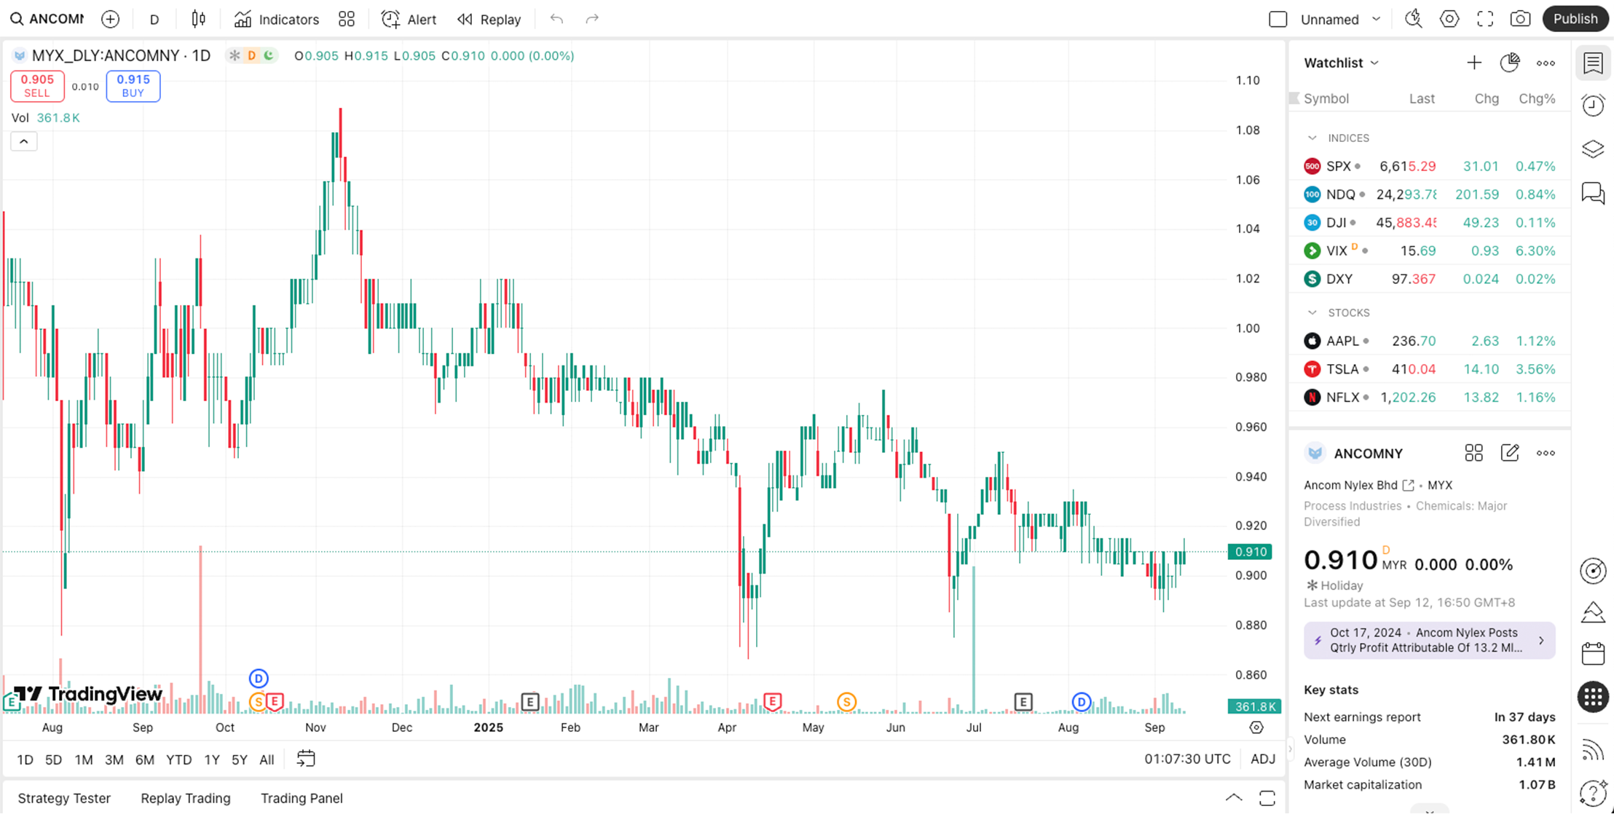The width and height of the screenshot is (1614, 817).
Task: Open ANCOMNY details grid view icon
Action: click(1473, 453)
